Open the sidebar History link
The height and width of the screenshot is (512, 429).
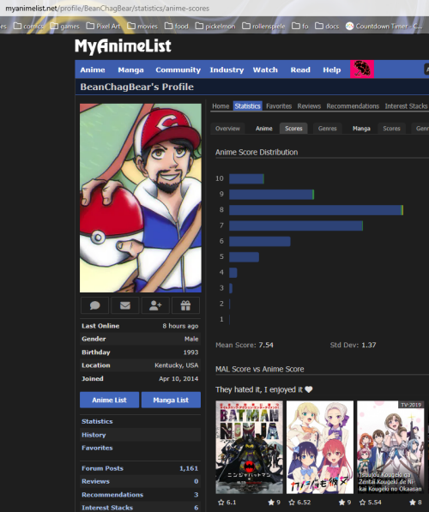(94, 435)
